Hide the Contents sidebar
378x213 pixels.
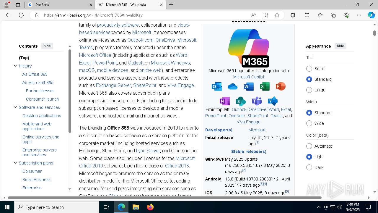[47, 46]
